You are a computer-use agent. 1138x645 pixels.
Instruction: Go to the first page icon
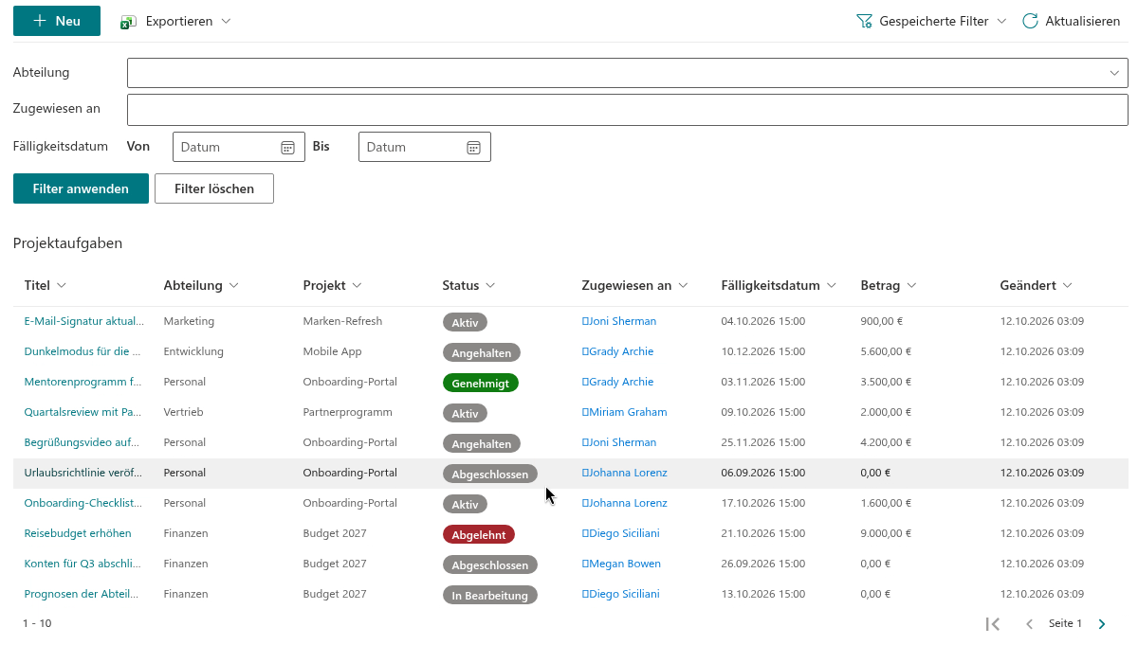[993, 624]
